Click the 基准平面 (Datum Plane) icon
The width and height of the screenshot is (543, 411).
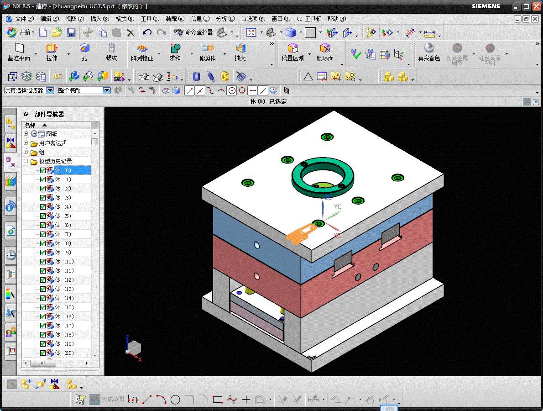click(19, 48)
